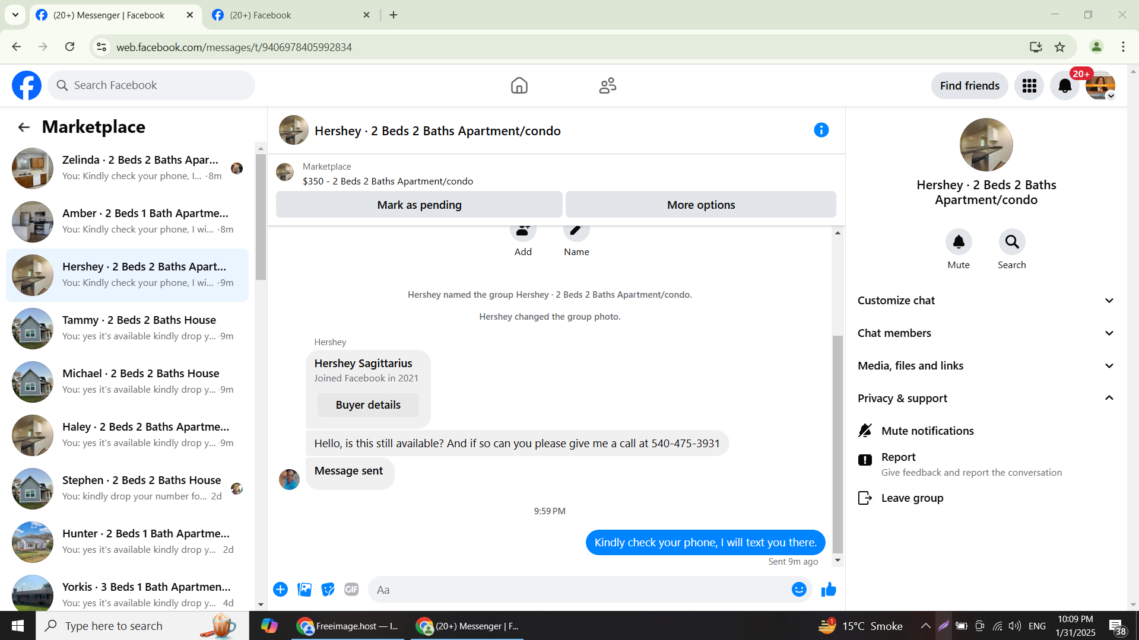This screenshot has height=640, width=1139.
Task: Open the Chrome profile icon
Action: point(1096,47)
